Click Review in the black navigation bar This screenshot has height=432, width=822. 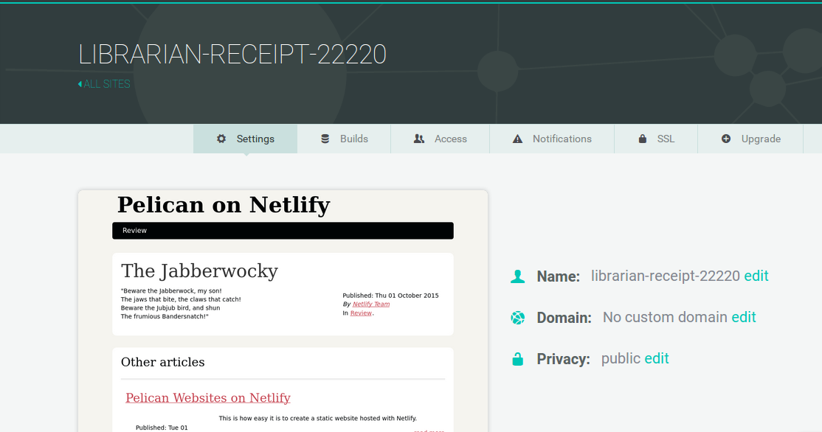134,231
